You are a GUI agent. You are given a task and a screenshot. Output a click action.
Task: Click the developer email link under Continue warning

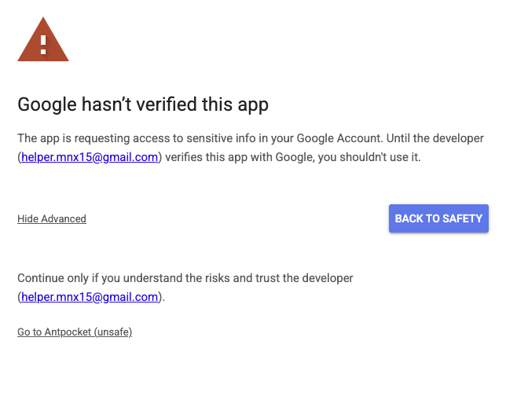pyautogui.click(x=90, y=297)
